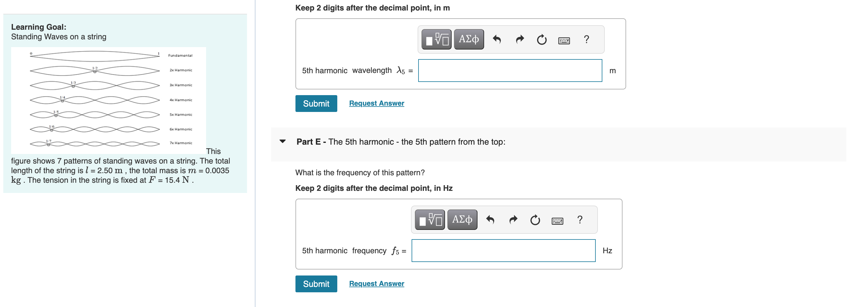Submit the 5th harmonic wavelength answer
This screenshot has width=862, height=307.
coord(316,104)
